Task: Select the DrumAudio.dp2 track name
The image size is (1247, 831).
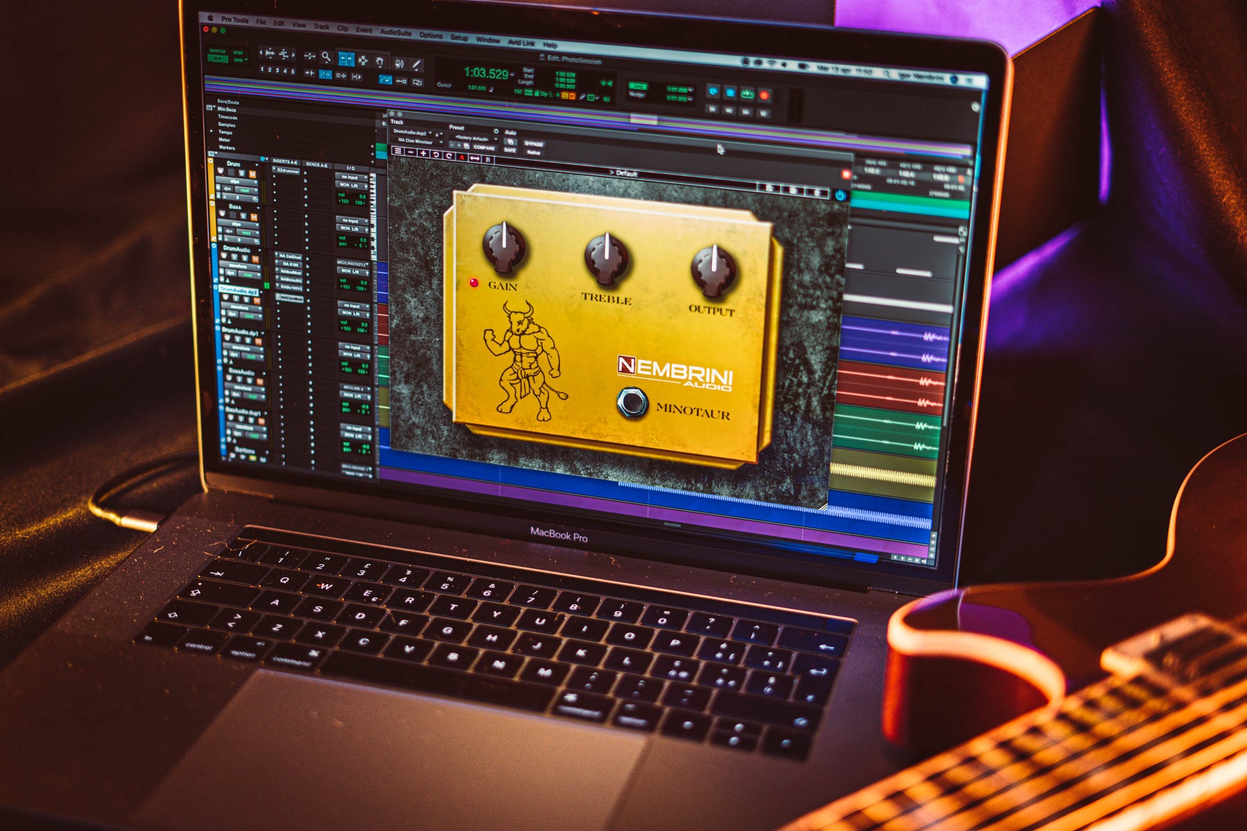Action: point(240,291)
